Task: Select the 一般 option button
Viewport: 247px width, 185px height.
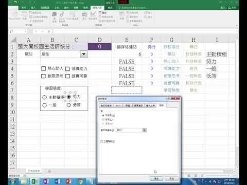Action: [x=44, y=105]
